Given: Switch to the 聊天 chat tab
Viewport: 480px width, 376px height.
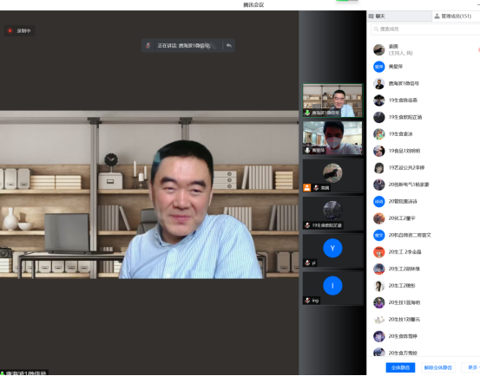Looking at the screenshot, I should click(x=399, y=16).
